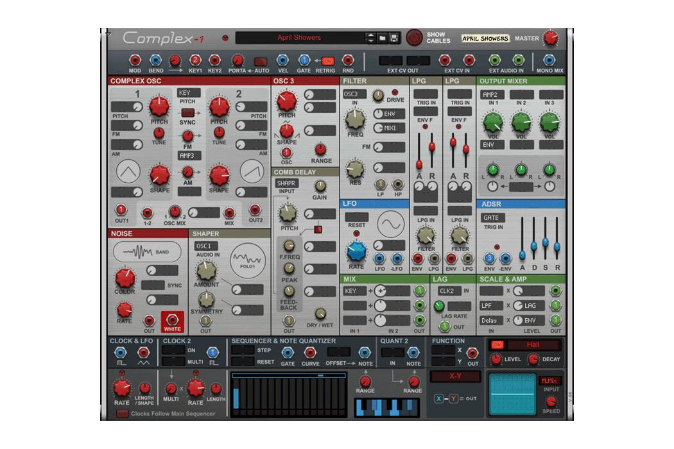Click the MONO MIX jack
674x449 pixels.
549,60
